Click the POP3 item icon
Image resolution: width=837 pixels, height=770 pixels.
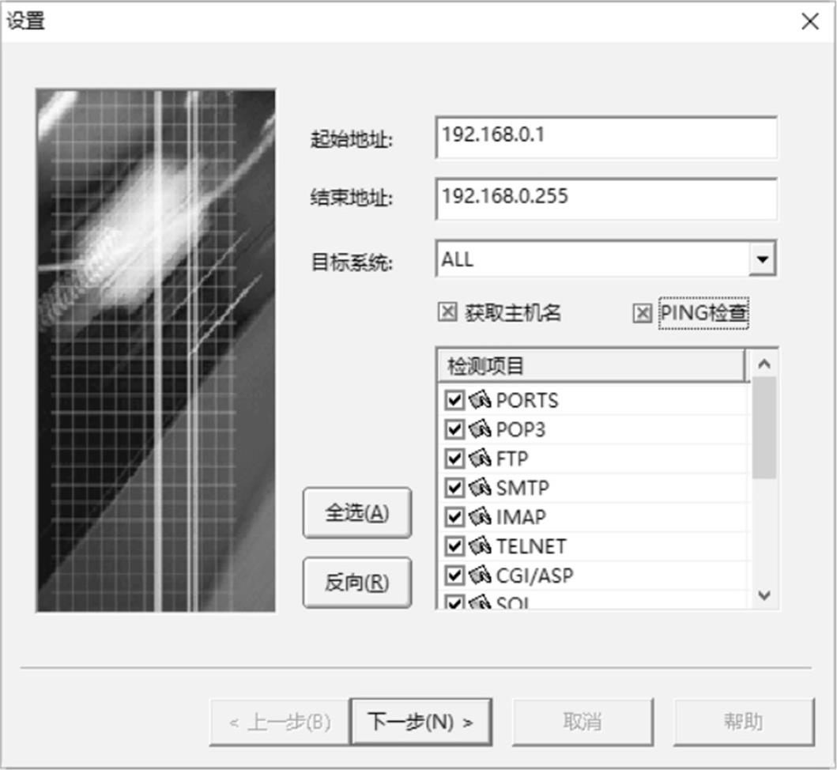pyautogui.click(x=479, y=428)
